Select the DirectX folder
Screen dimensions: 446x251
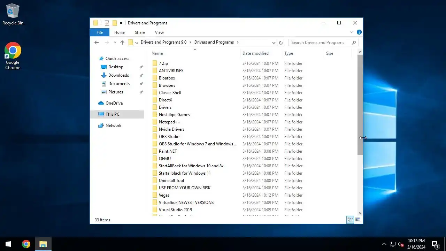(x=166, y=100)
